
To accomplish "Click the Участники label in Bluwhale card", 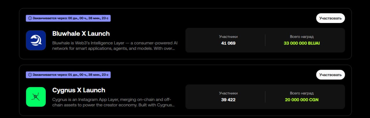I will tap(228, 37).
